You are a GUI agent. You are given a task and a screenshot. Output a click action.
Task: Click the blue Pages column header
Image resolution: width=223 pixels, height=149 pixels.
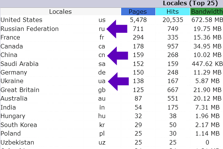138,12
